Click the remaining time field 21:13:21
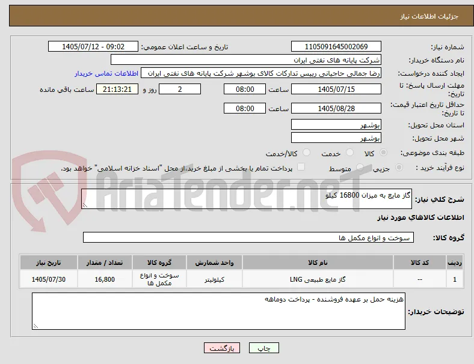The image size is (474, 364). (x=117, y=89)
